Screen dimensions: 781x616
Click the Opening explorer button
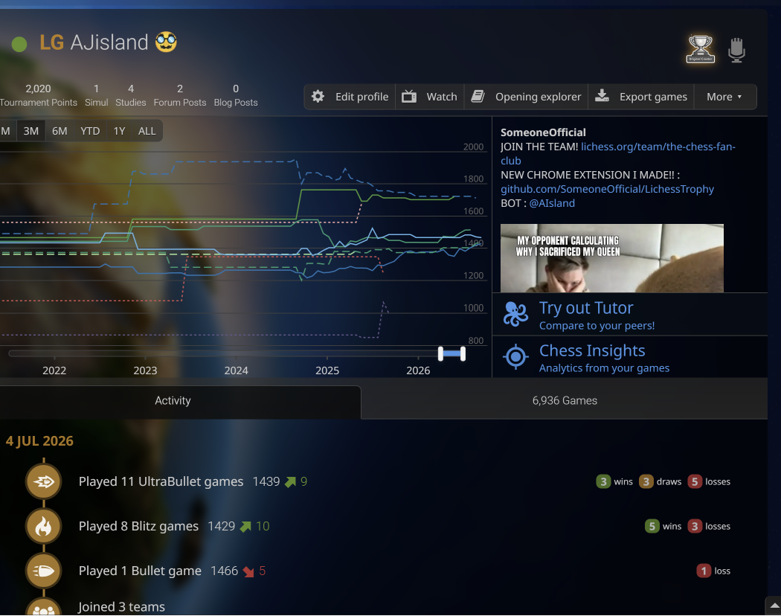tap(526, 97)
